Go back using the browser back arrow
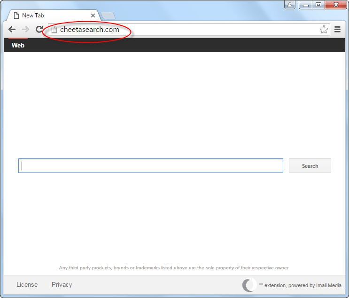Screen dimensions: 349x298 pyautogui.click(x=12, y=30)
